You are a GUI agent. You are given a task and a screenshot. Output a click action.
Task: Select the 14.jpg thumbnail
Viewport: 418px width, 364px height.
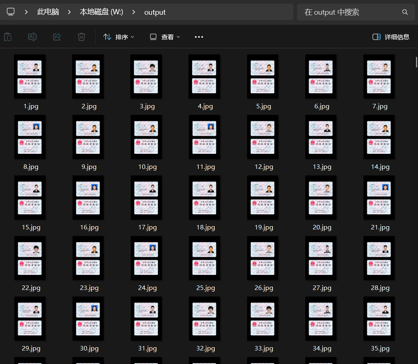click(x=379, y=137)
